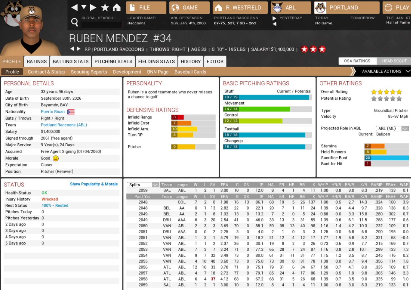Click the forward navigation arrow in top bar

click(x=93, y=7)
